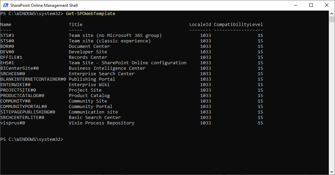Click the SRCHCENTERLITE#0 template name
Screen dimensions: 335x175
pos(22,117)
